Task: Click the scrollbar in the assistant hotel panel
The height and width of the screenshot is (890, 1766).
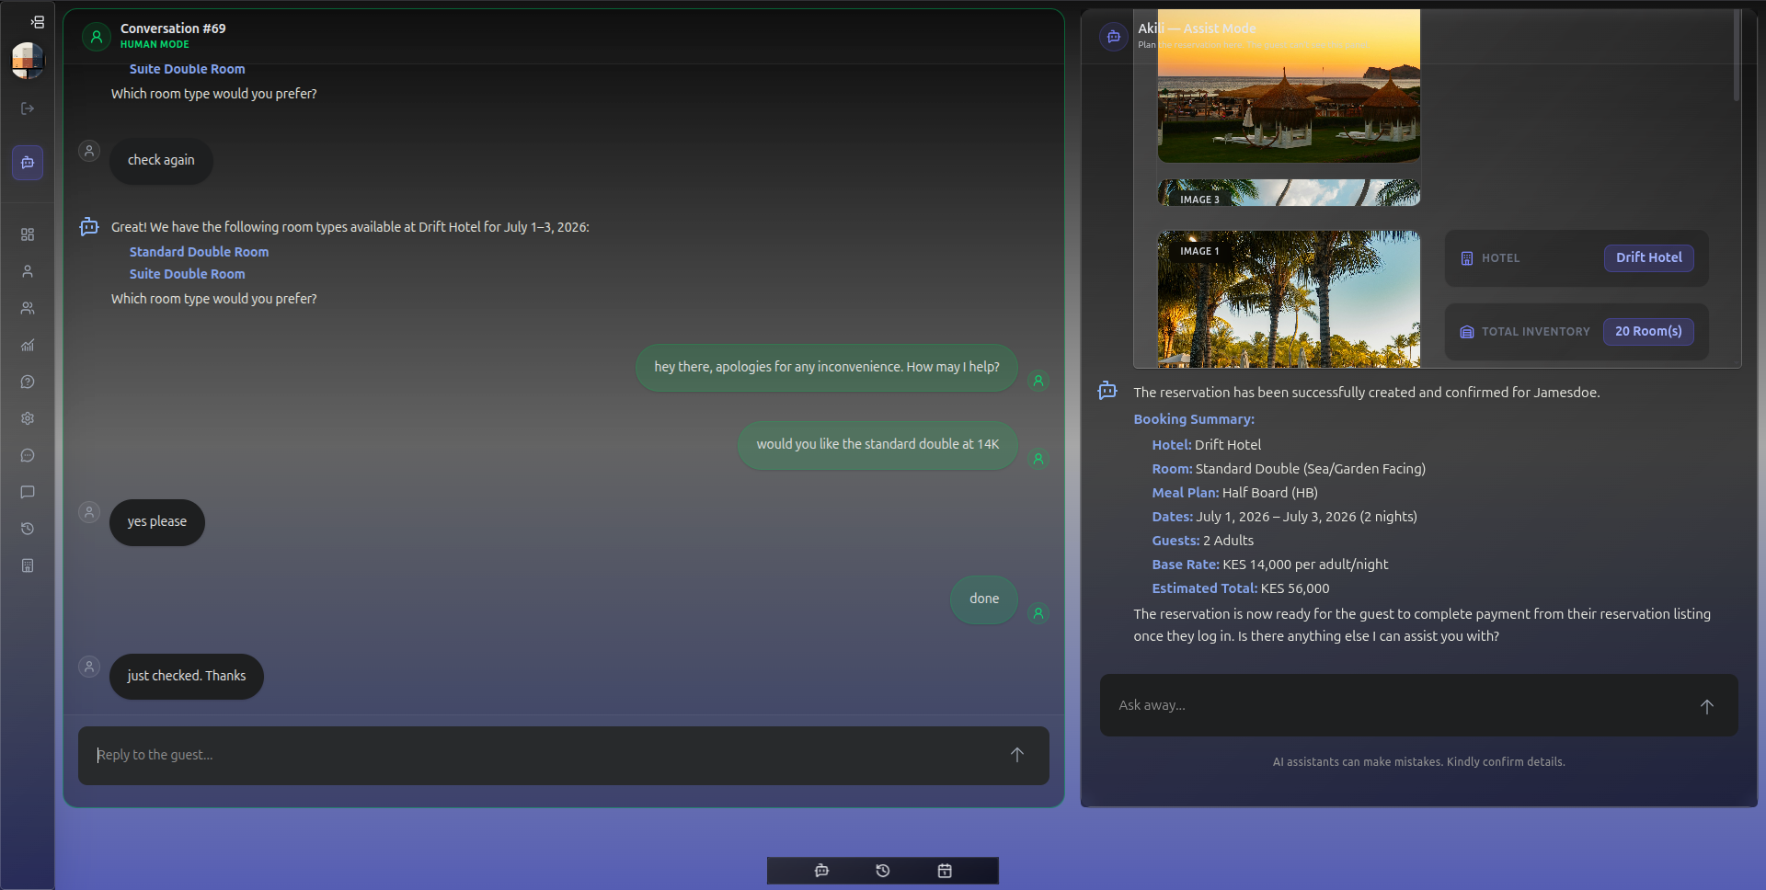Action: coord(1737,55)
